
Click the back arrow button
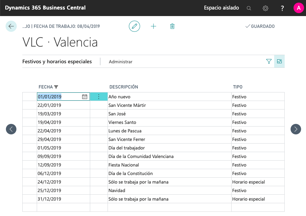(x=11, y=26)
